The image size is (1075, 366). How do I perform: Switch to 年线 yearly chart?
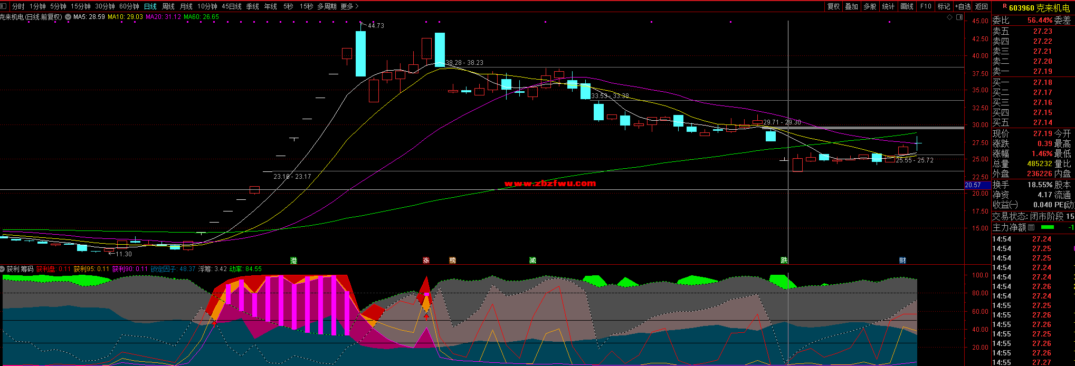coord(271,6)
